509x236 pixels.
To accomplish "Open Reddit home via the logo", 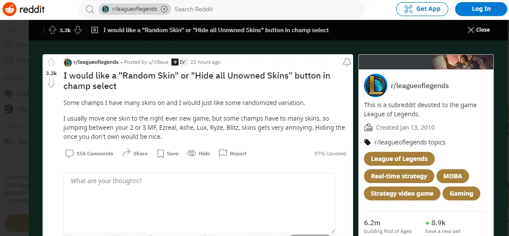I will [x=23, y=9].
